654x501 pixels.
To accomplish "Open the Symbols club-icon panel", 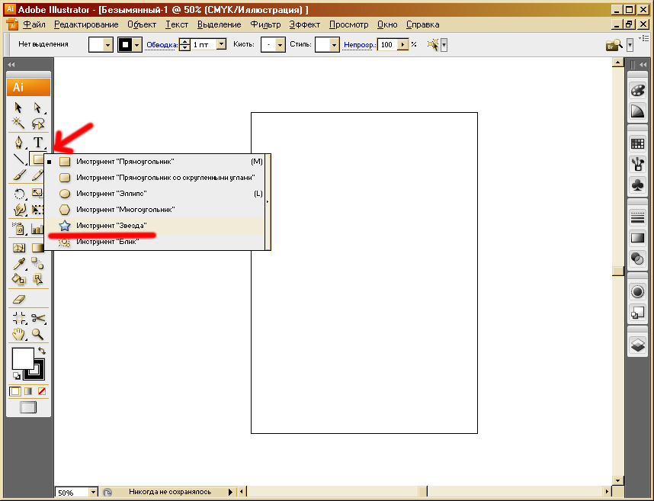I will [637, 185].
